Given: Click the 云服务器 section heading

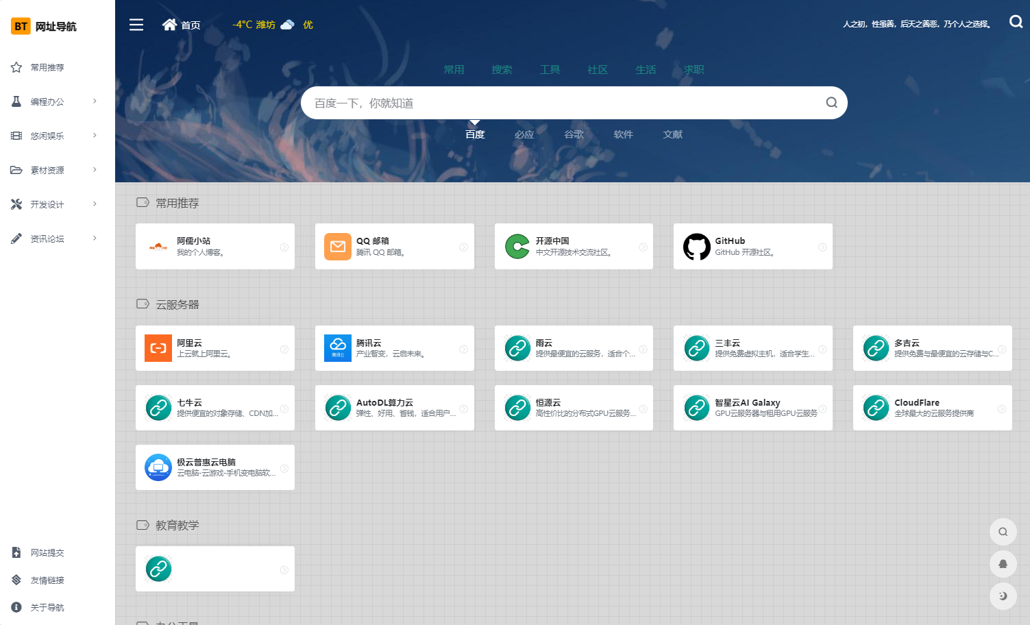Looking at the screenshot, I should tap(177, 304).
